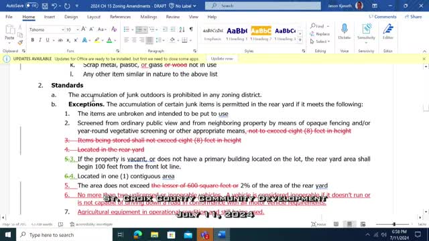Toggle the AutoSave switch
Image resolution: width=429 pixels, height=241 pixels.
(x=32, y=5)
